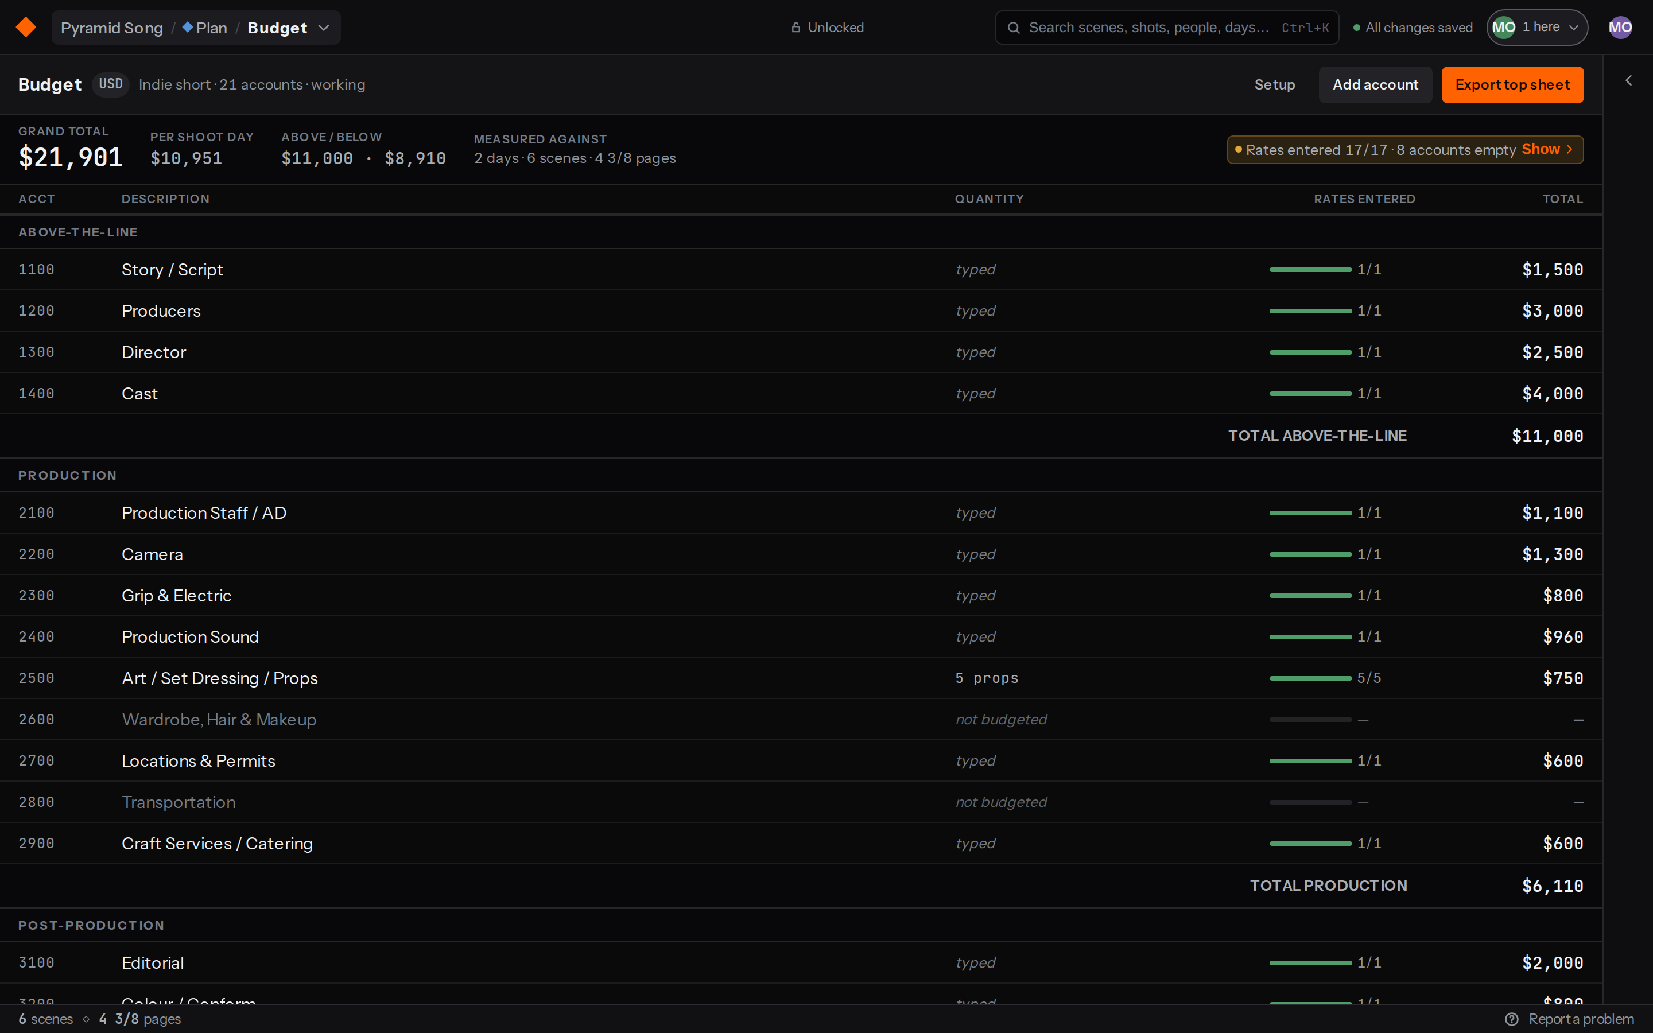
Task: Click the Props 5/5 rates progress bar
Action: pos(1310,678)
